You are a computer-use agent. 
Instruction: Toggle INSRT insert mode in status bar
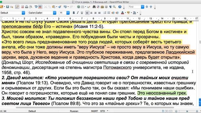coord(94,111)
